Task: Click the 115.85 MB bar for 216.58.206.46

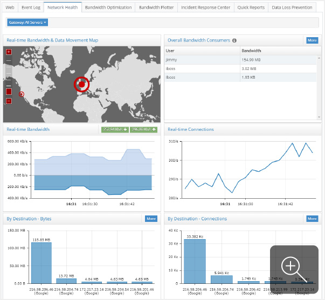Action: click(42, 263)
